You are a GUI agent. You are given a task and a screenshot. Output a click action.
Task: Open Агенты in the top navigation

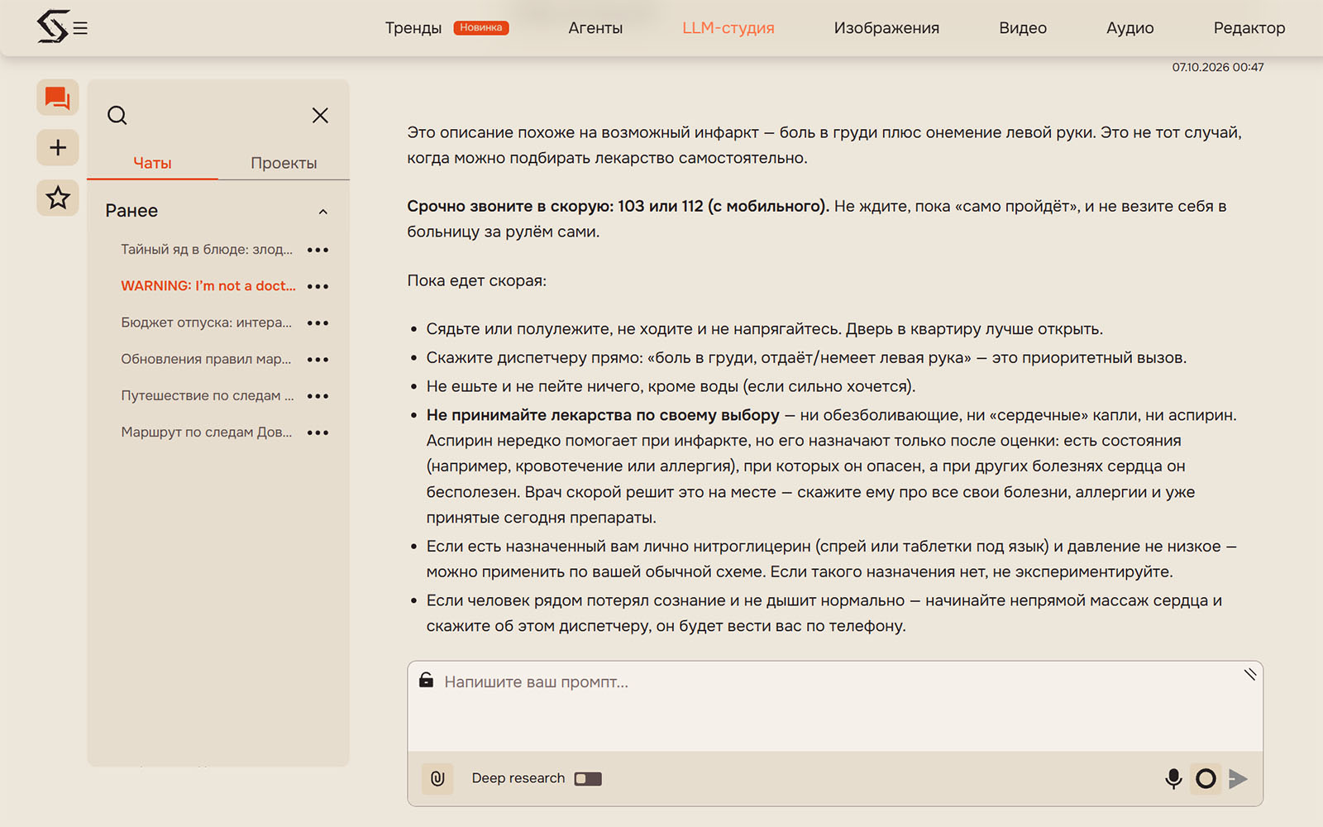point(595,28)
